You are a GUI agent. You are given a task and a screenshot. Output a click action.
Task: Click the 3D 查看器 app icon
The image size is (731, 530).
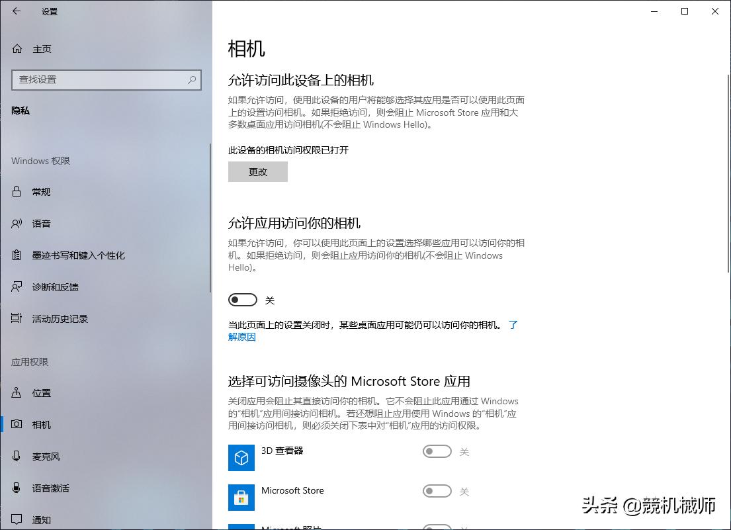[241, 457]
